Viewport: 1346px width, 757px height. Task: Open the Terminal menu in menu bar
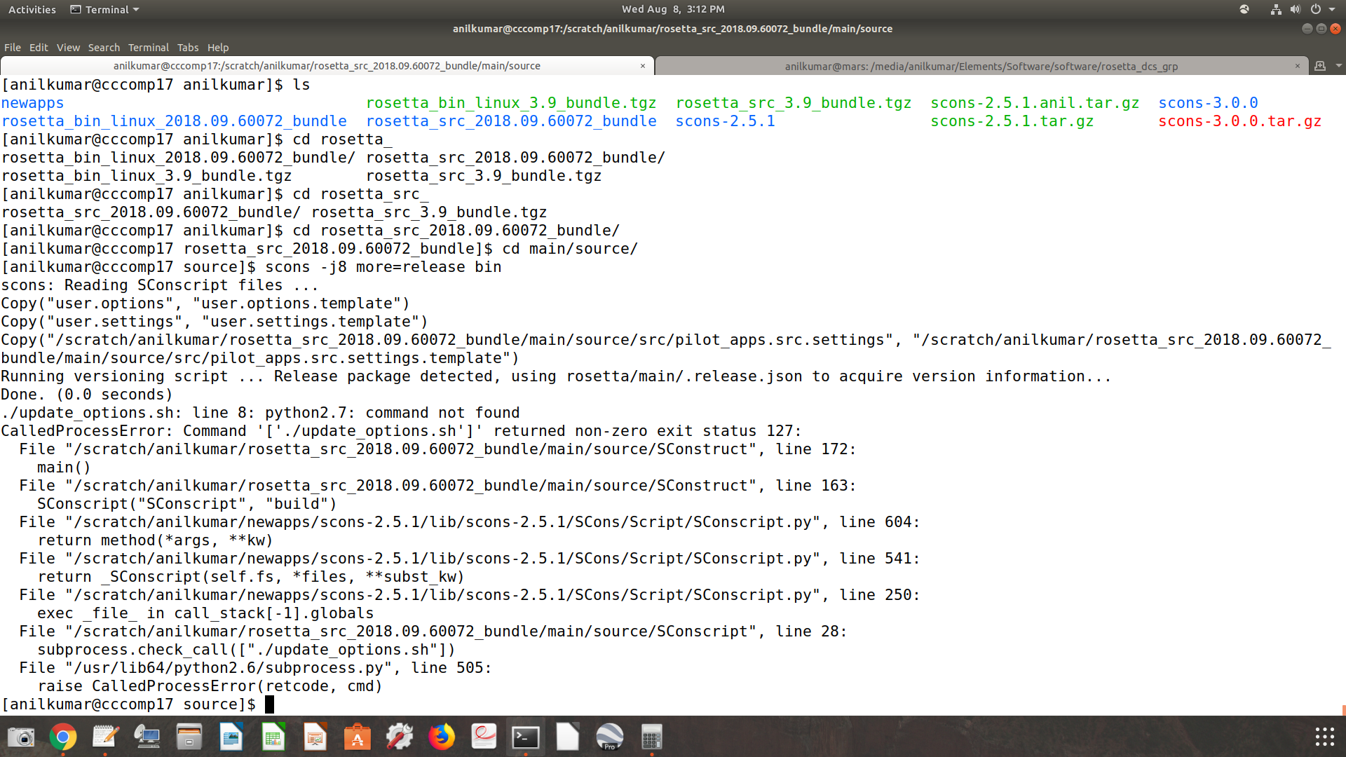(x=148, y=48)
